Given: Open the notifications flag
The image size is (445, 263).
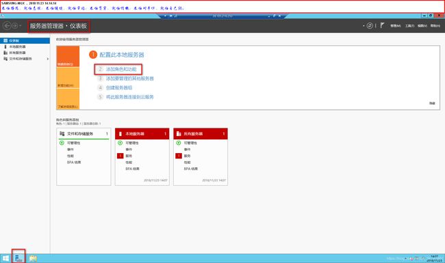Looking at the screenshot, I should (x=382, y=25).
